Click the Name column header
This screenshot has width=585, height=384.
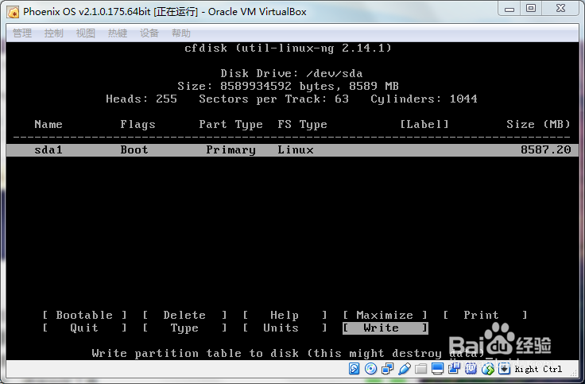point(48,124)
